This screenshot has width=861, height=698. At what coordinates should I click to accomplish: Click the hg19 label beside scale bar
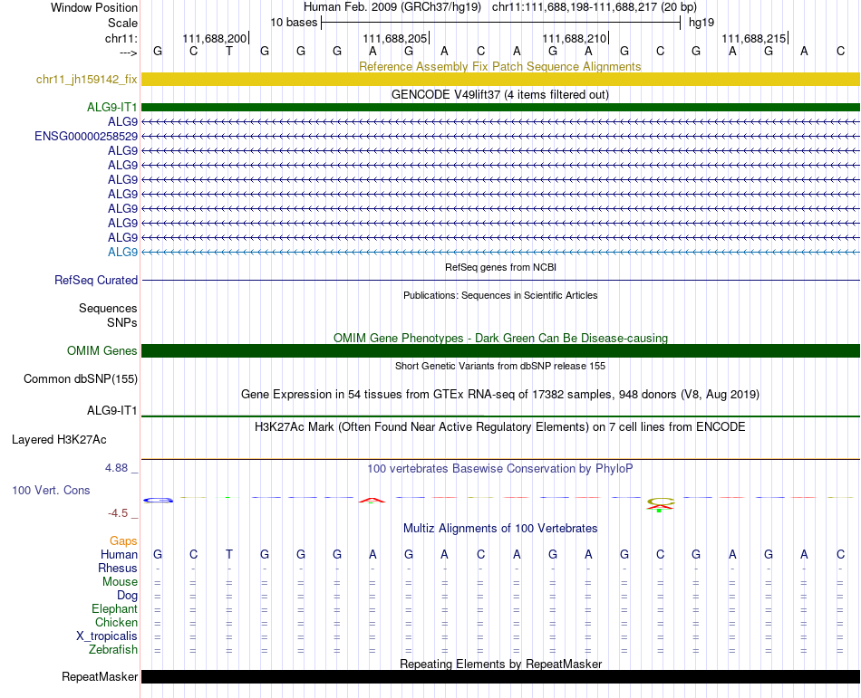tap(701, 23)
